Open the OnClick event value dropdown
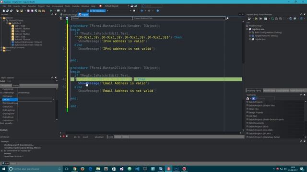The image size is (307, 172). pyautogui.click(x=53, y=99)
